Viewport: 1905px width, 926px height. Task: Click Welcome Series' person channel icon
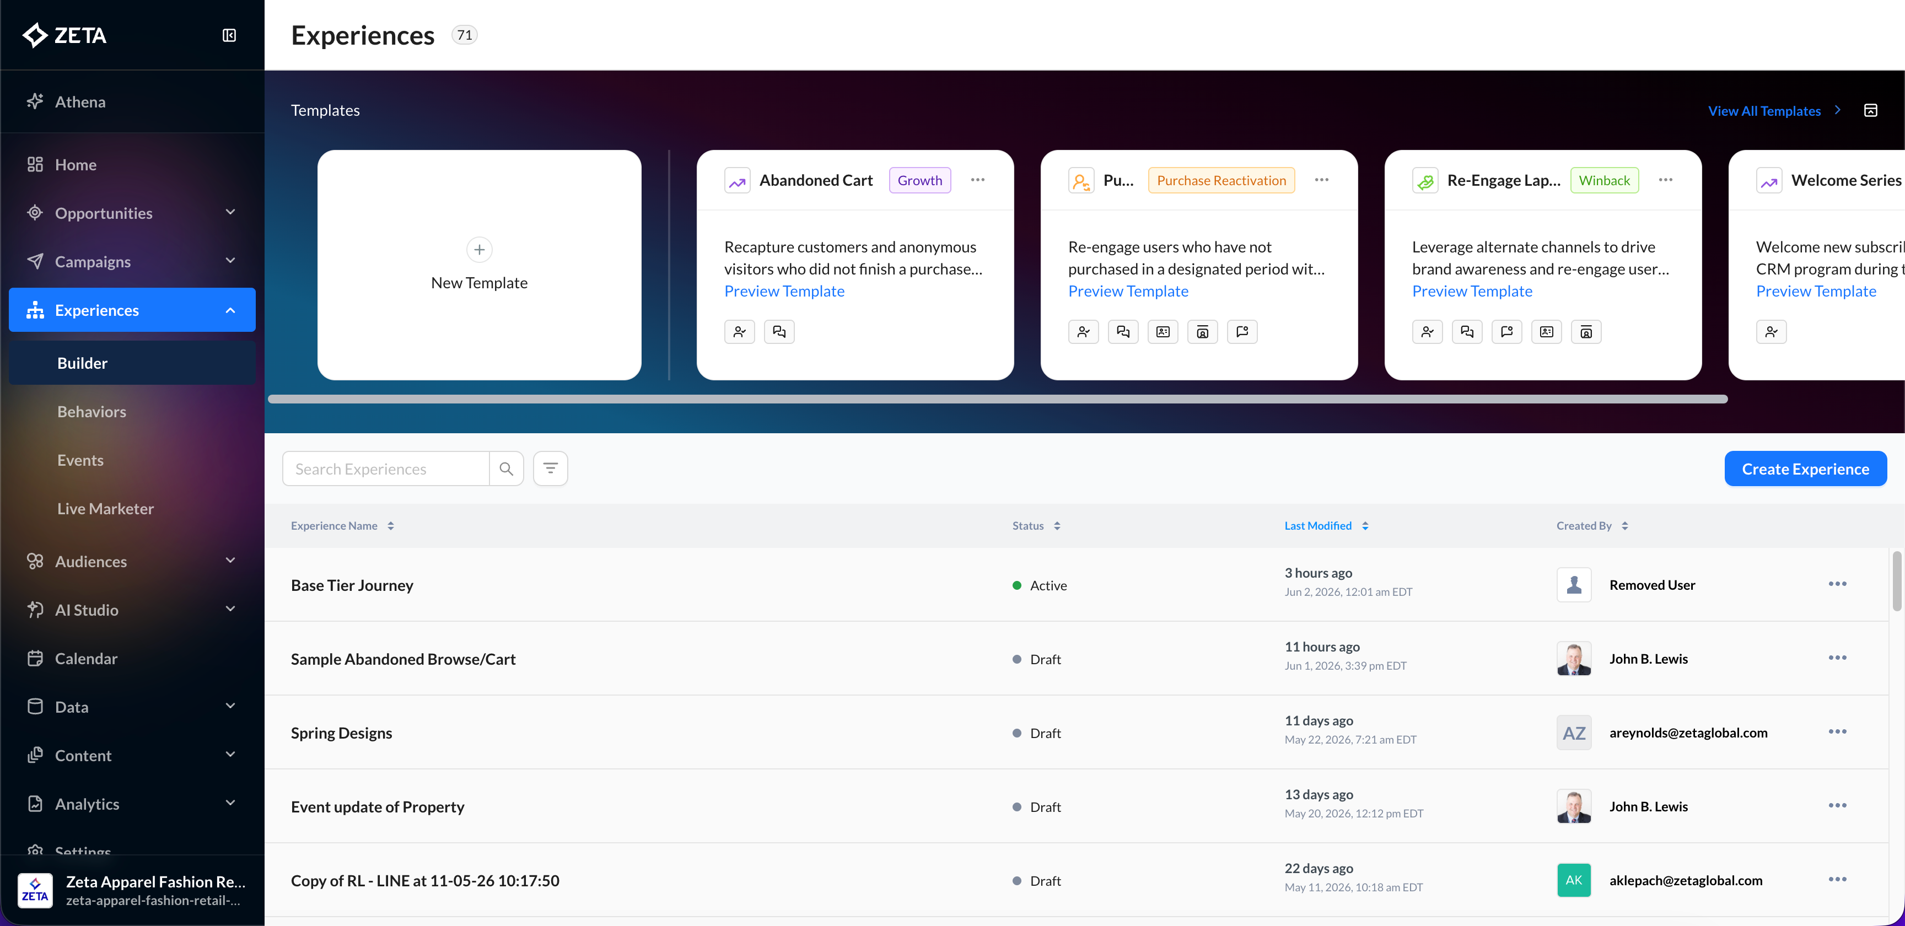(x=1771, y=331)
